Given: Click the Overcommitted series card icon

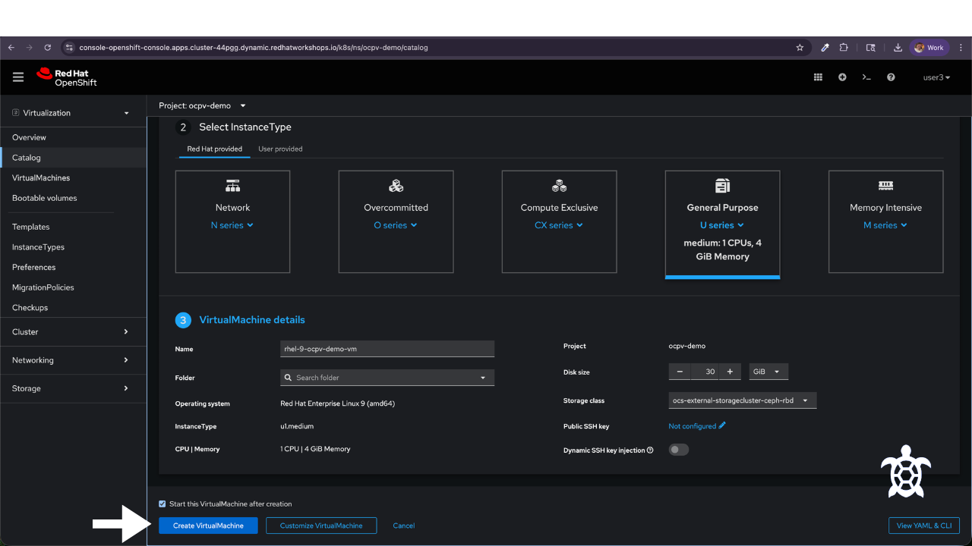Looking at the screenshot, I should pos(396,186).
